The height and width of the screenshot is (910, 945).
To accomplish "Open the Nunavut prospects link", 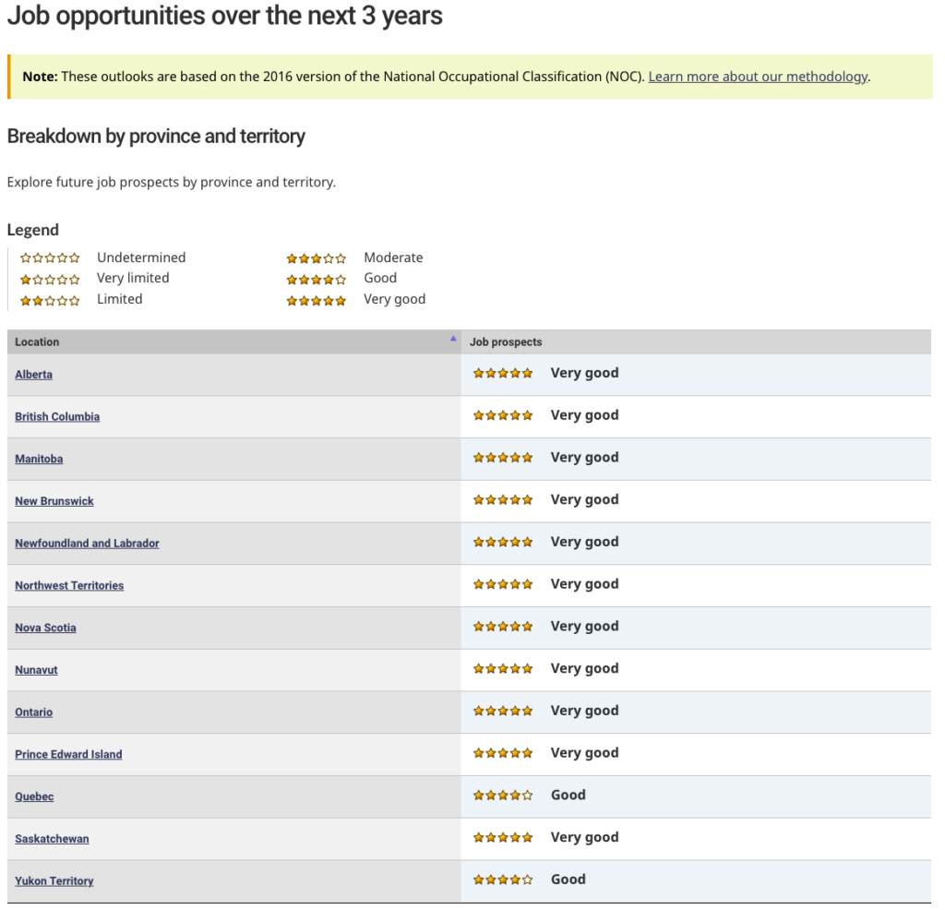I will pyautogui.click(x=36, y=670).
